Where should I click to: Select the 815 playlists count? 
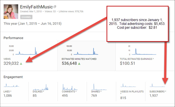tap(123, 98)
